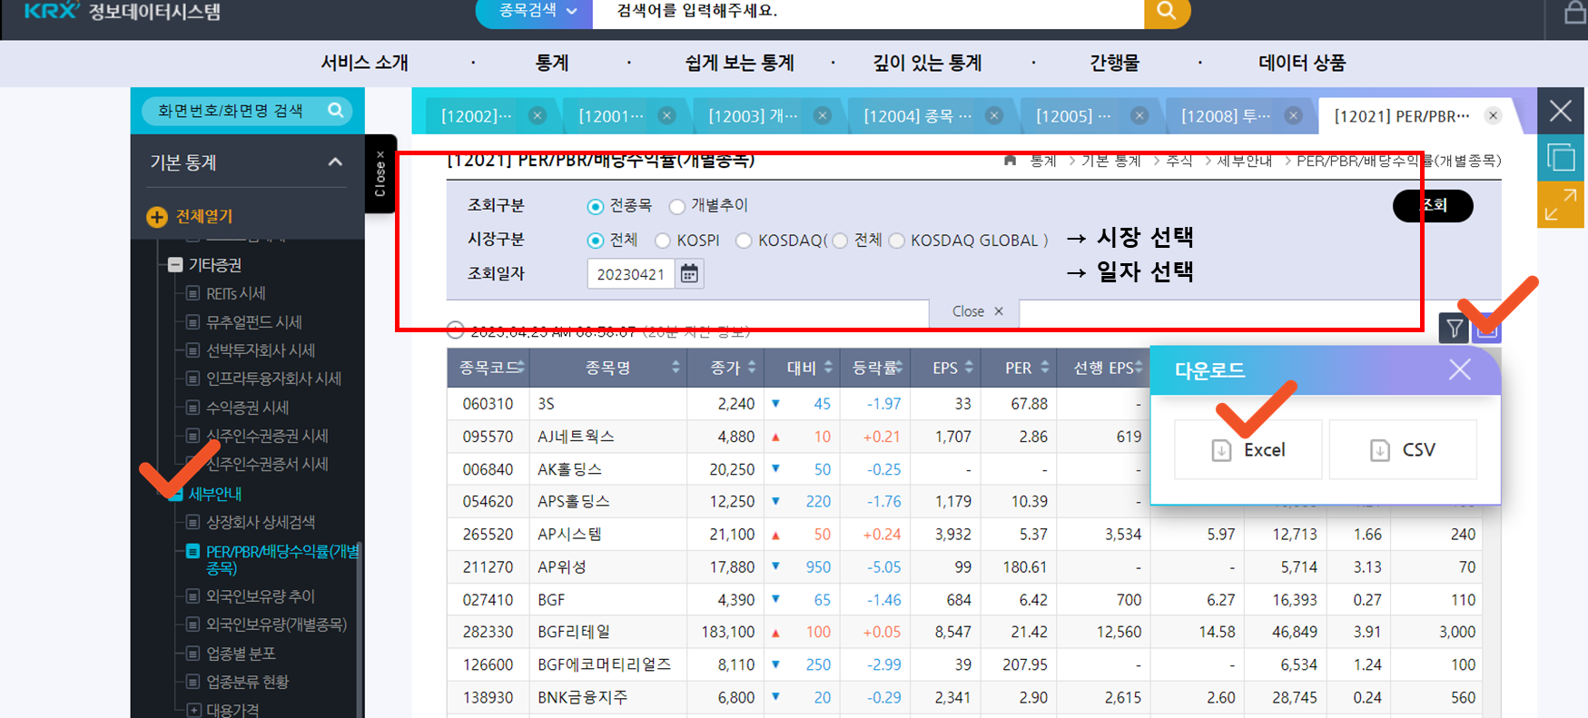Switch to the [12004] 종목 tab
This screenshot has width=1588, height=718.
point(917,116)
